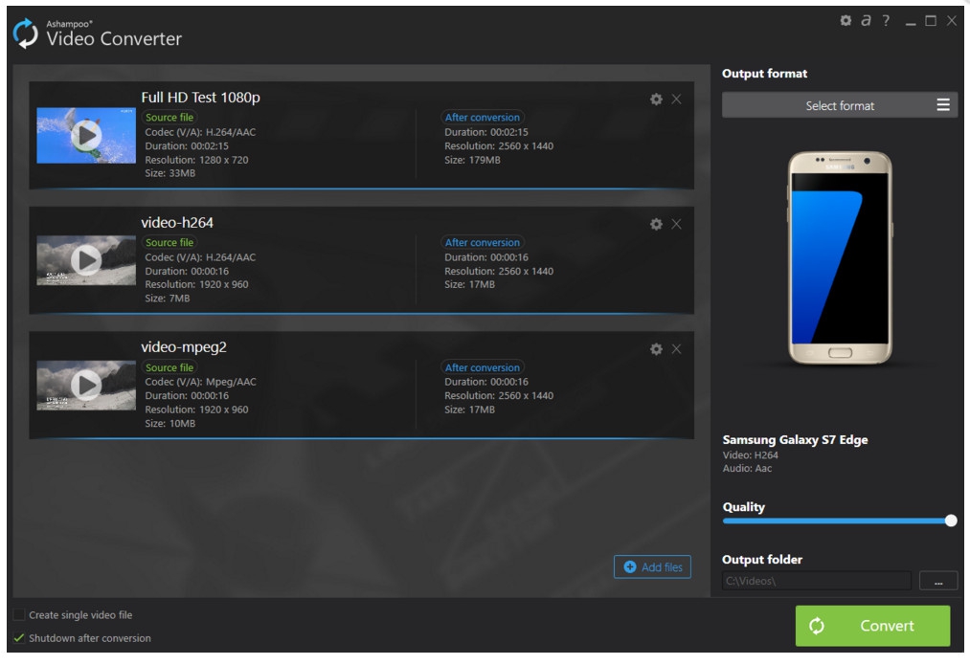Remove video-h264 from the list
Screen dimensions: 970x665
coord(676,224)
